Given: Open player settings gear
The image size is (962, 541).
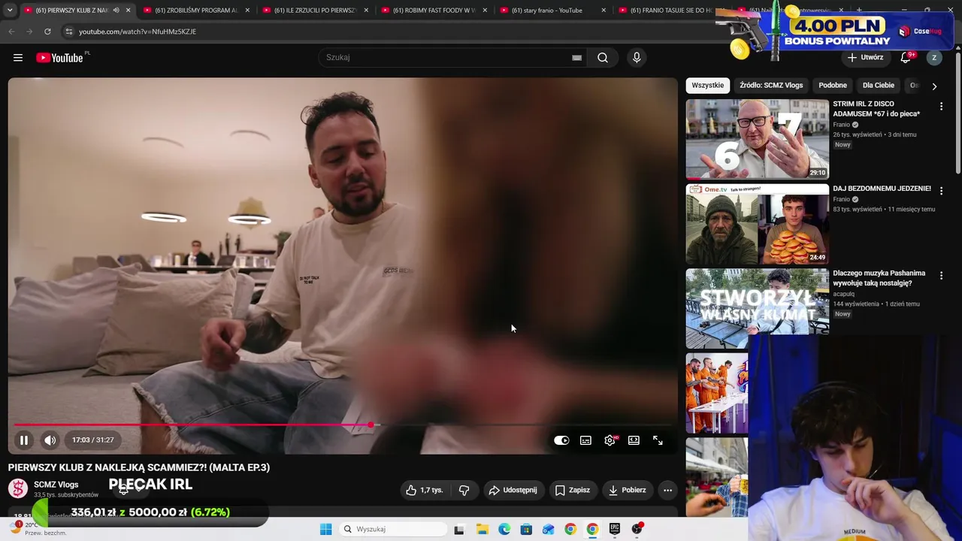Looking at the screenshot, I should pos(610,440).
